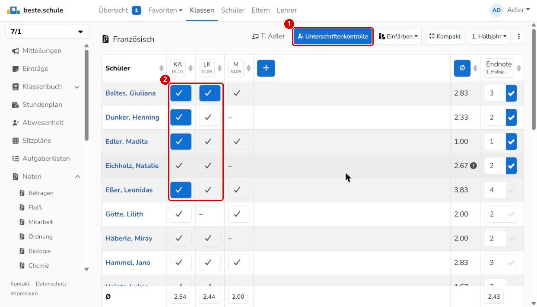Switch to the Eltern tab
Image resolution: width=537 pixels, height=307 pixels.
[261, 10]
